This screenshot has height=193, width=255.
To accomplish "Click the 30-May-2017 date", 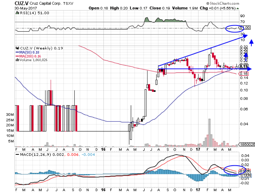I will point(26,8).
